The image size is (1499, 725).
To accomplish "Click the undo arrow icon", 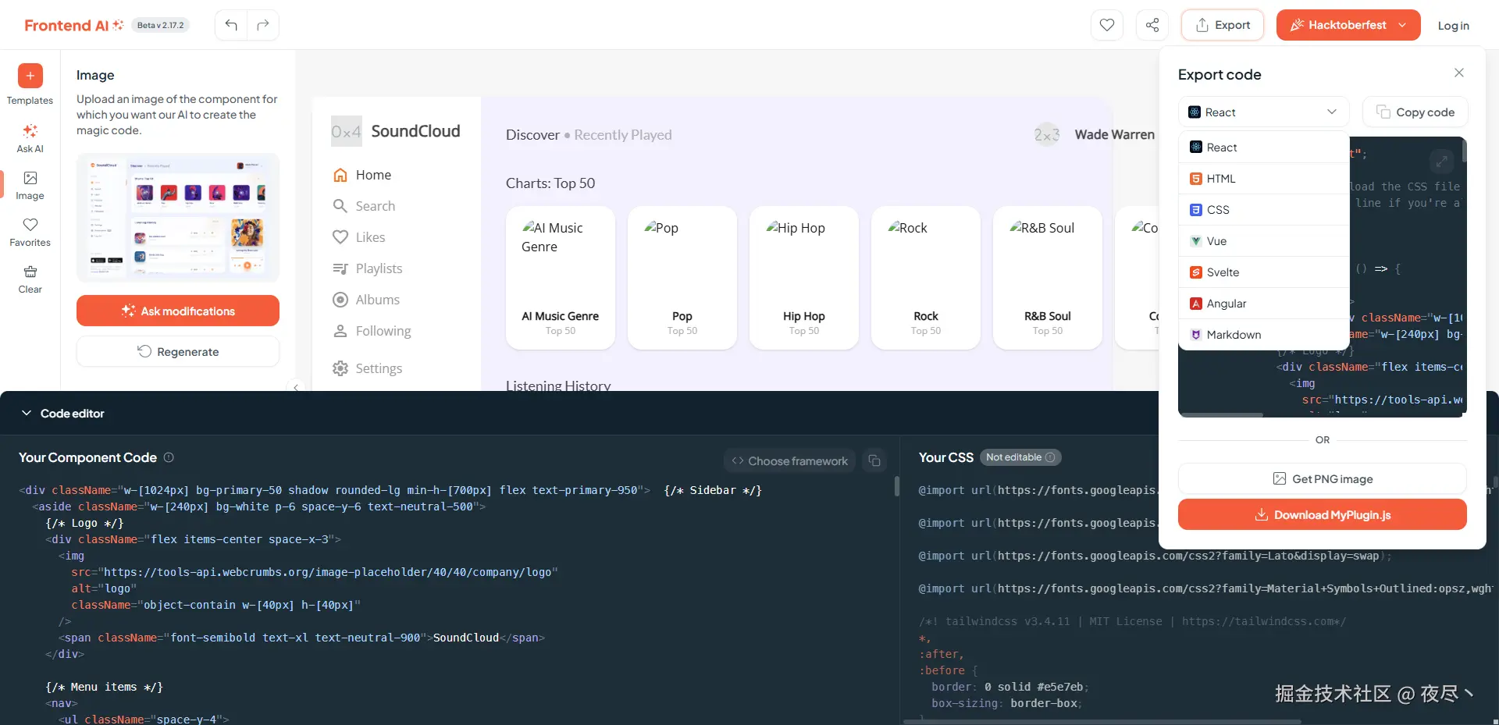I will (231, 25).
